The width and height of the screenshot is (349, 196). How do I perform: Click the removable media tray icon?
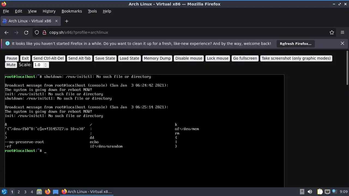pyautogui.click(x=302, y=192)
